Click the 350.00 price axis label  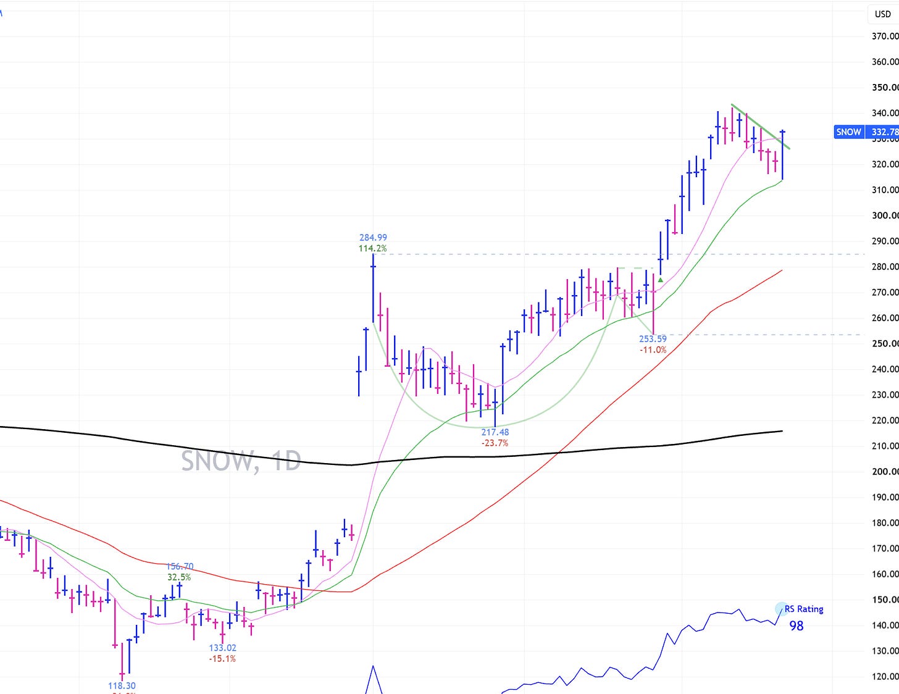pos(885,88)
